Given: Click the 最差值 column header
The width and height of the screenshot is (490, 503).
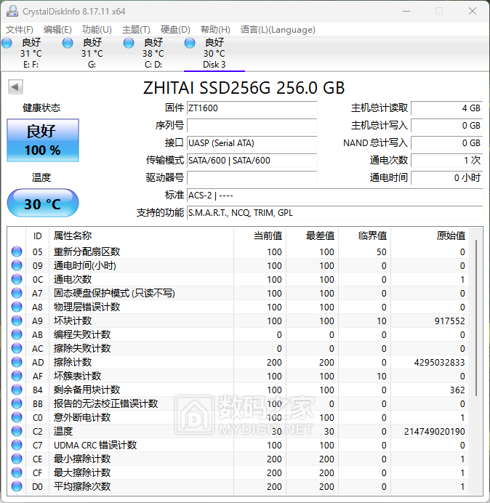Looking at the screenshot, I should click(x=312, y=236).
